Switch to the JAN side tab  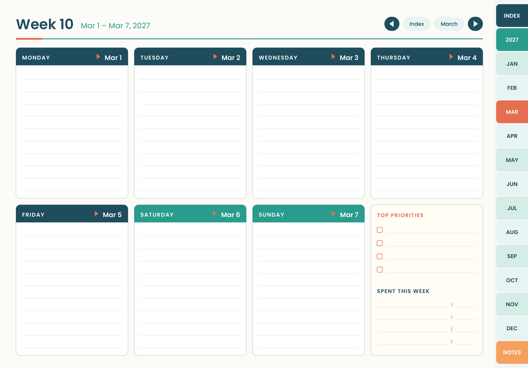[512, 64]
